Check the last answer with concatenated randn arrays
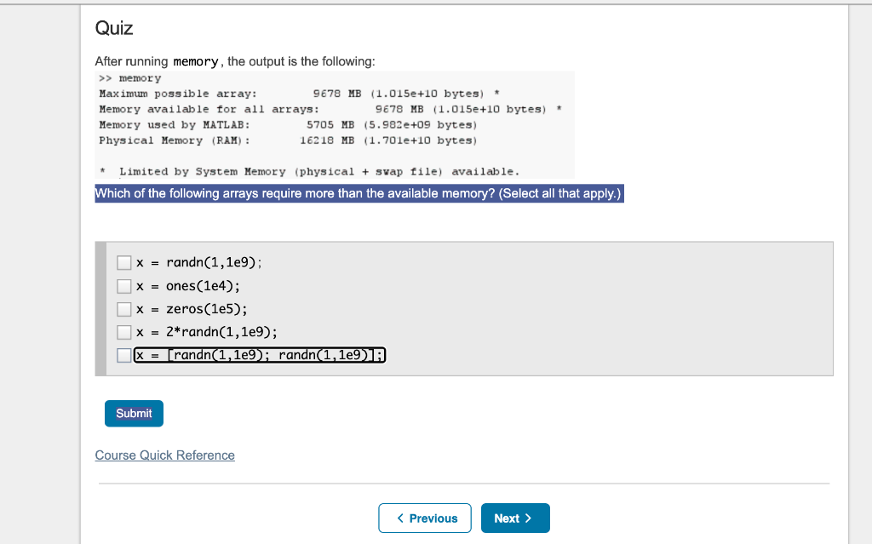This screenshot has height=544, width=872. (123, 354)
